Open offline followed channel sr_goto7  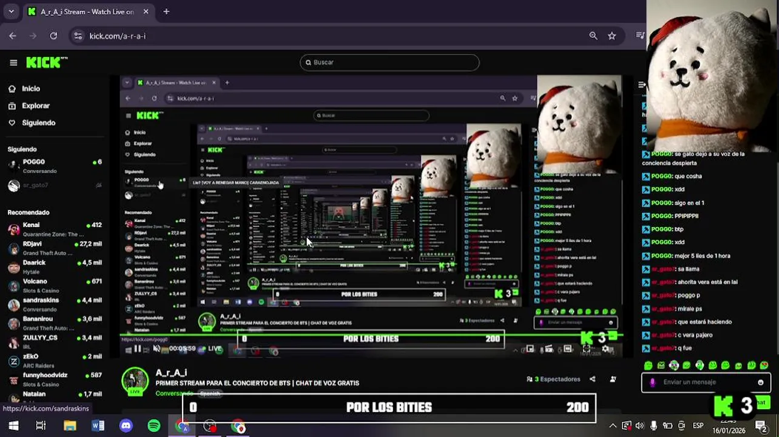pyautogui.click(x=55, y=185)
